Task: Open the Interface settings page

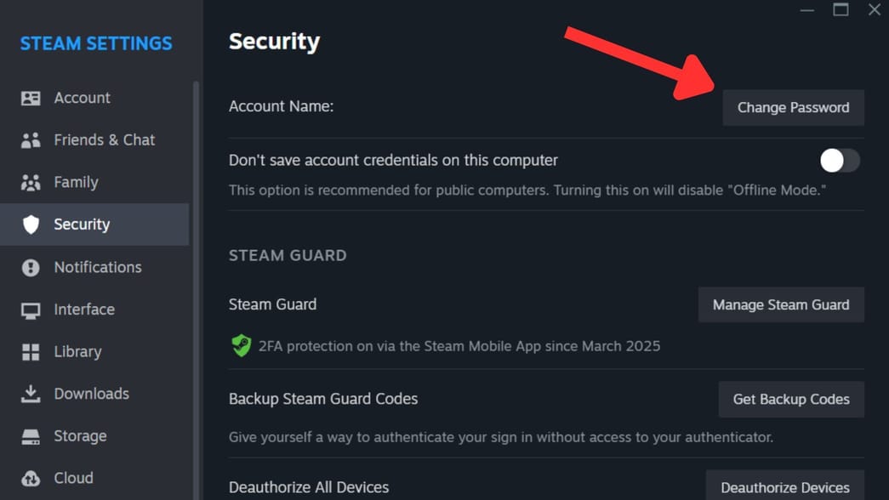Action: 83,309
